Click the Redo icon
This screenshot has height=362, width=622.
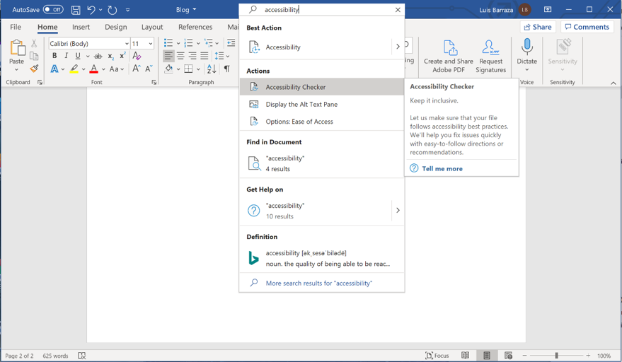[x=113, y=10]
